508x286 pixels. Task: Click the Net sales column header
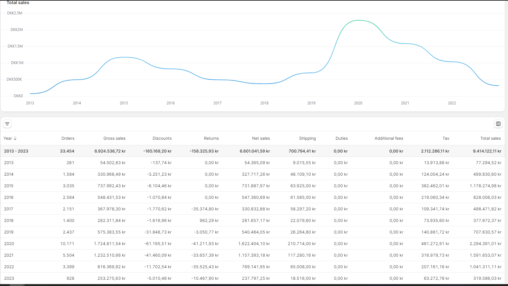click(261, 138)
